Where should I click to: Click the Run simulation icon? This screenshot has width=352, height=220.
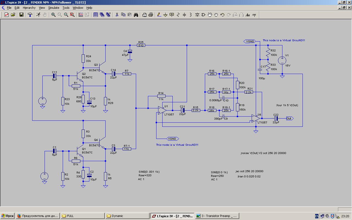tap(38, 15)
